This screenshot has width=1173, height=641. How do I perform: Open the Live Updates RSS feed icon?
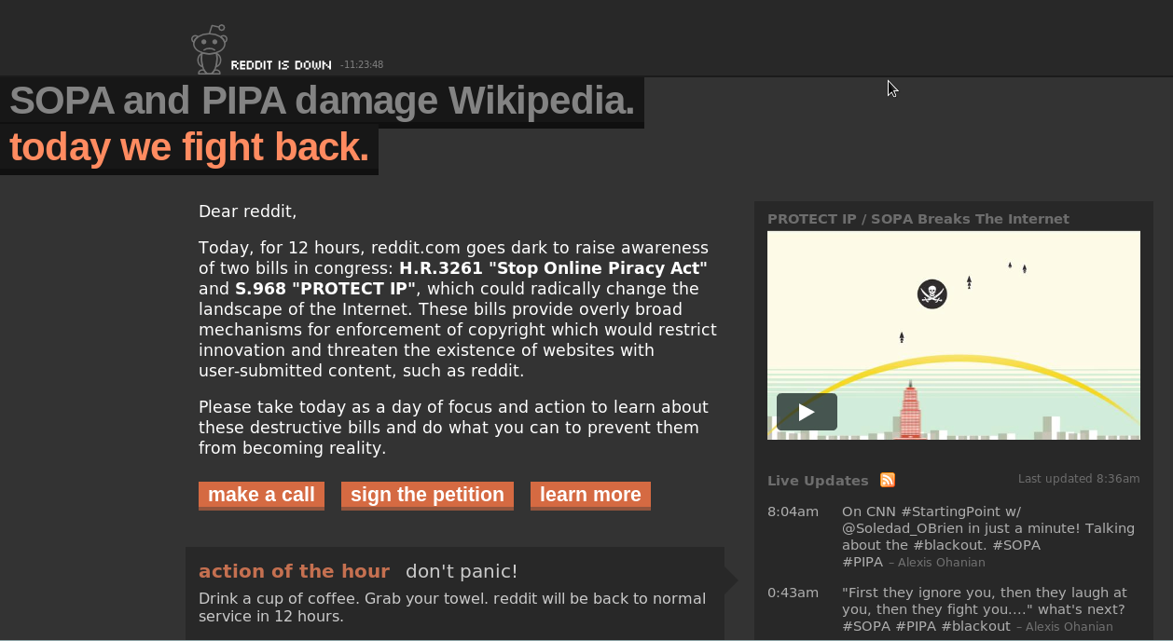click(x=888, y=480)
